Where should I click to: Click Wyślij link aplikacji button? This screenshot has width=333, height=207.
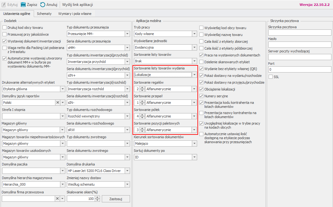click(x=77, y=5)
